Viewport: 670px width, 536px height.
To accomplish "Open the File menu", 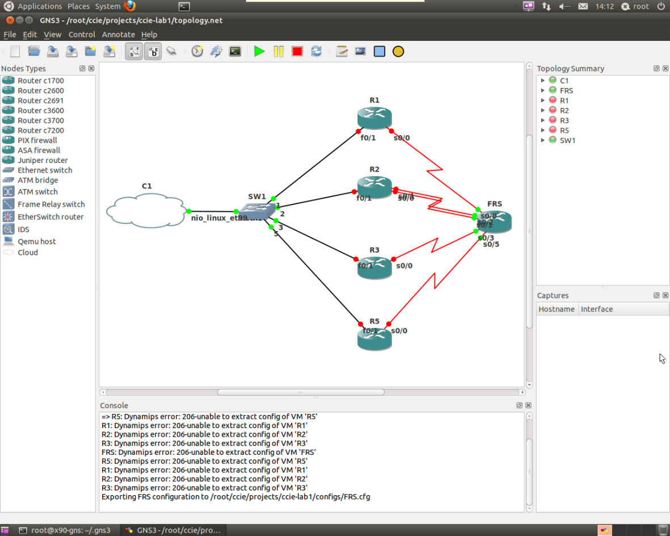I will tap(10, 35).
